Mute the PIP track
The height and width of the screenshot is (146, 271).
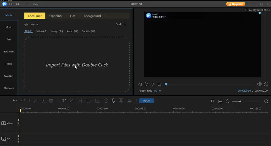(x=18, y=136)
